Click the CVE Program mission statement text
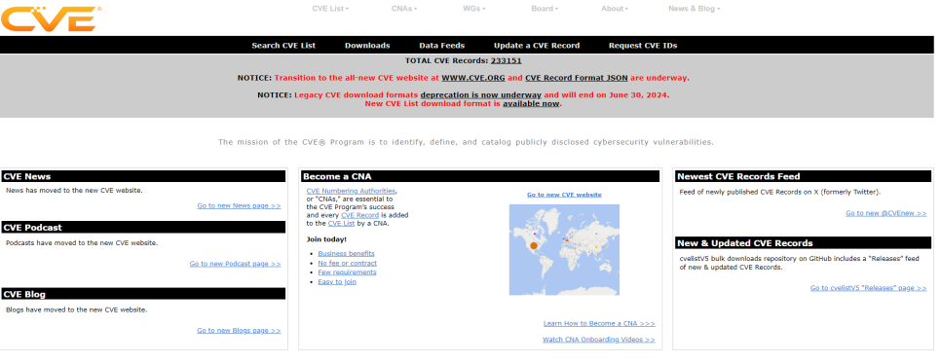This screenshot has width=941, height=363. [467, 142]
